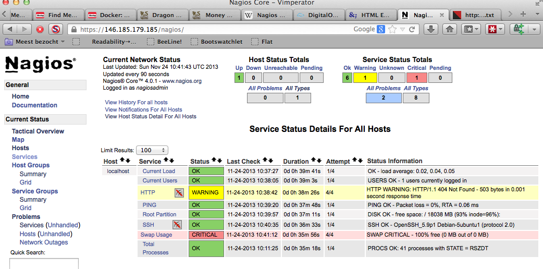
Task: Click the browser Forward arrow button
Action: [x=23, y=29]
